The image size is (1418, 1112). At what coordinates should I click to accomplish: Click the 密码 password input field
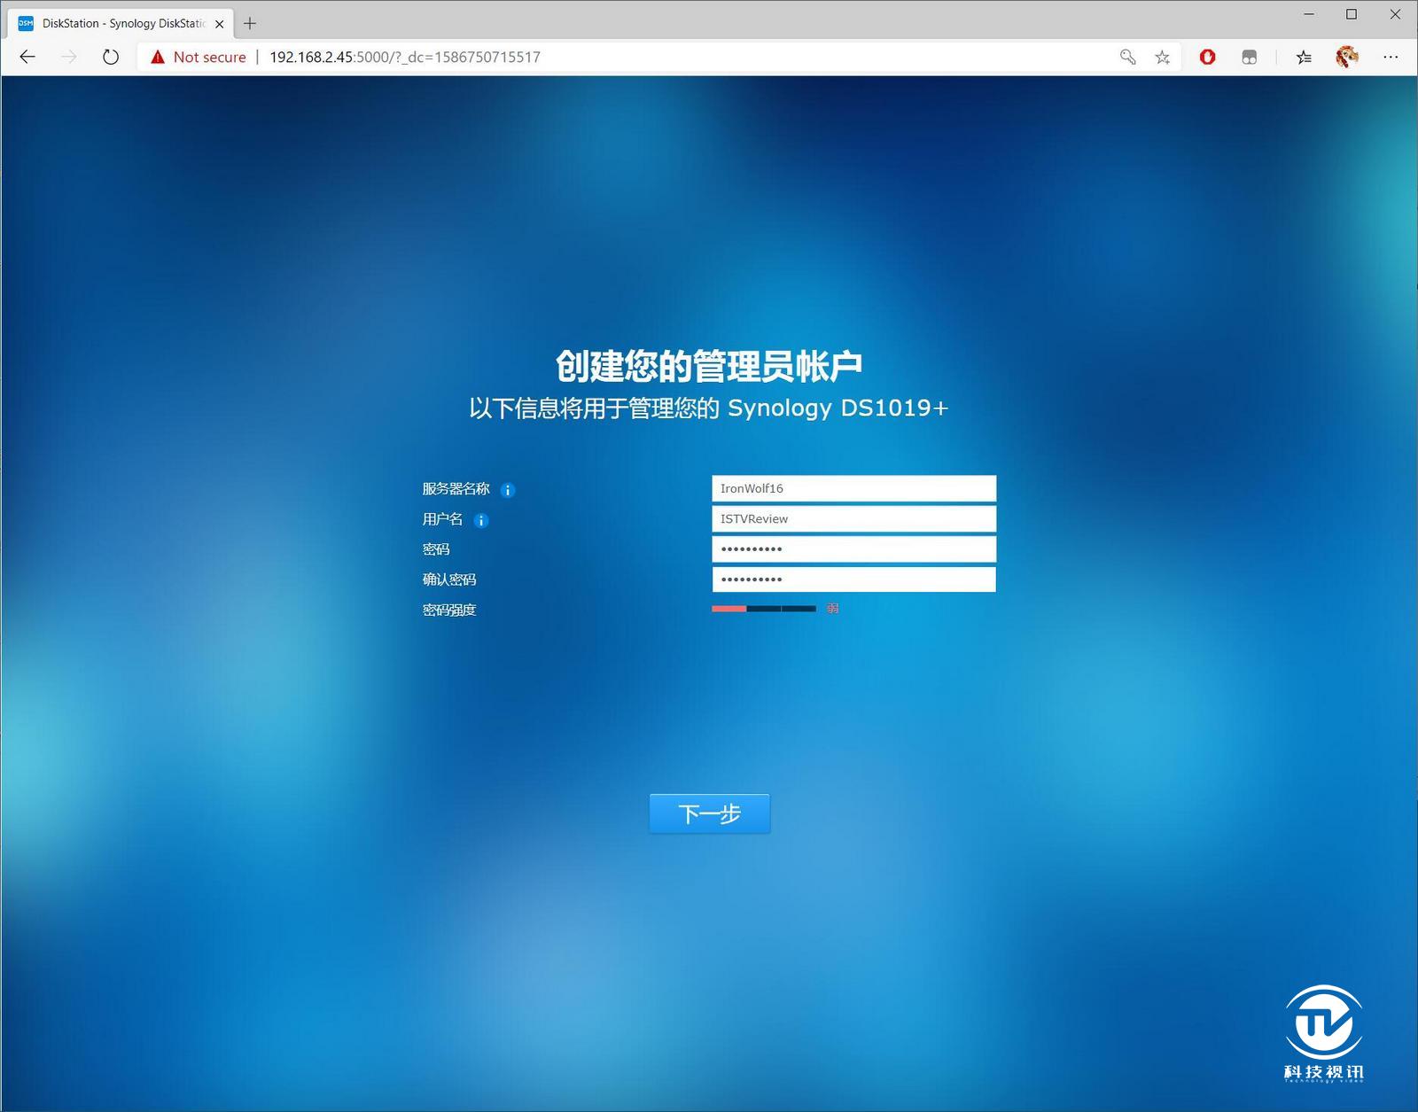(x=853, y=548)
